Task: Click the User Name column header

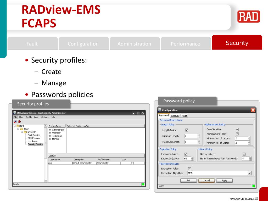Action: point(60,159)
